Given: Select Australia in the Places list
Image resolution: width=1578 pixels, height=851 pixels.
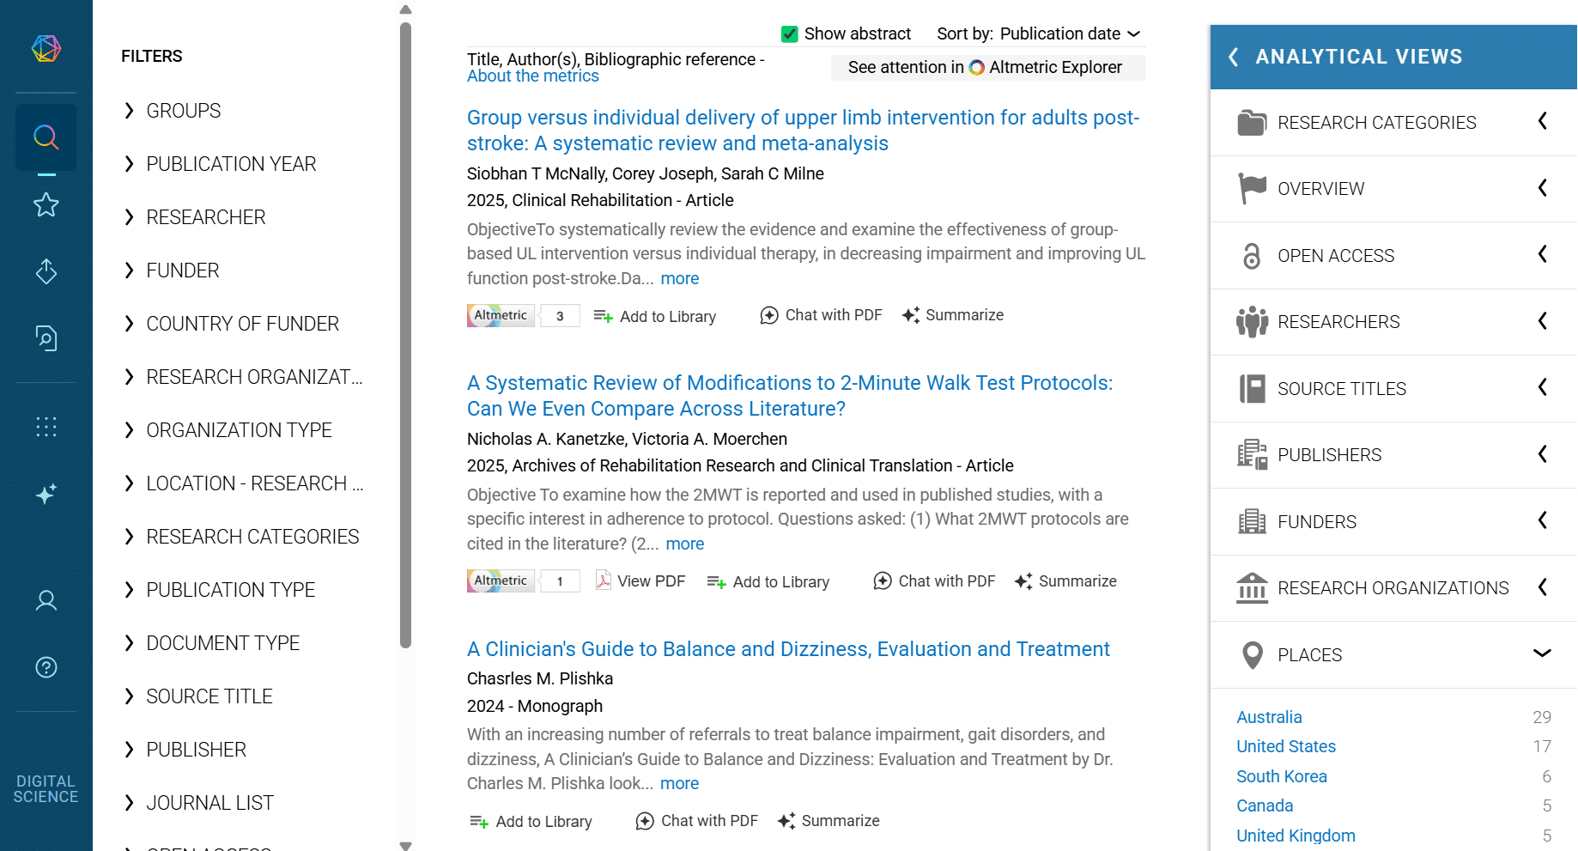Looking at the screenshot, I should (x=1269, y=717).
